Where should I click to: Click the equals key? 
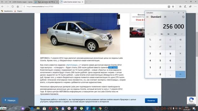pyautogui.click(x=180, y=74)
